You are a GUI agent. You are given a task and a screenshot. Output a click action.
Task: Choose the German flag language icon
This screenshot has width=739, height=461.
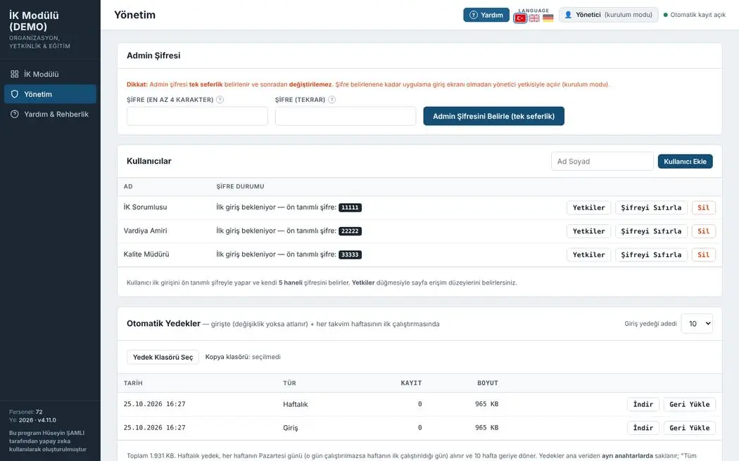coord(548,18)
